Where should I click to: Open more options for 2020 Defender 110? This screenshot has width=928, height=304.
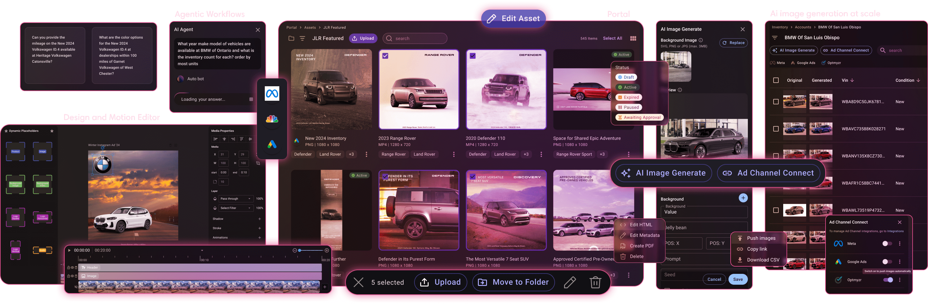[x=541, y=154]
